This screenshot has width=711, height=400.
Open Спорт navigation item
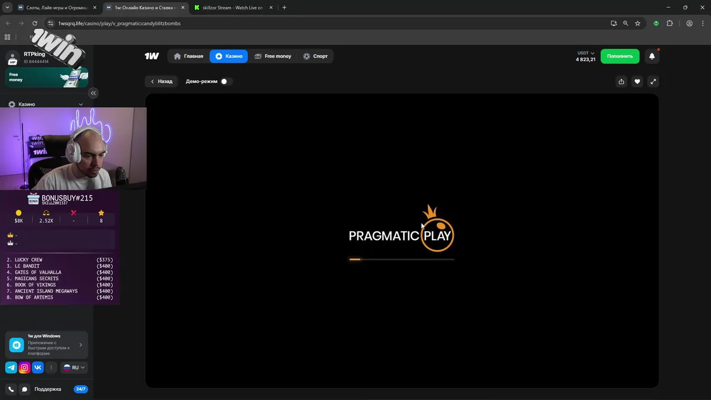(315, 56)
